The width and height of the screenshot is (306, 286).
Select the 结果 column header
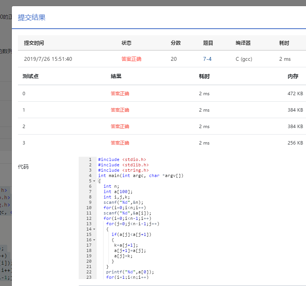[116, 76]
